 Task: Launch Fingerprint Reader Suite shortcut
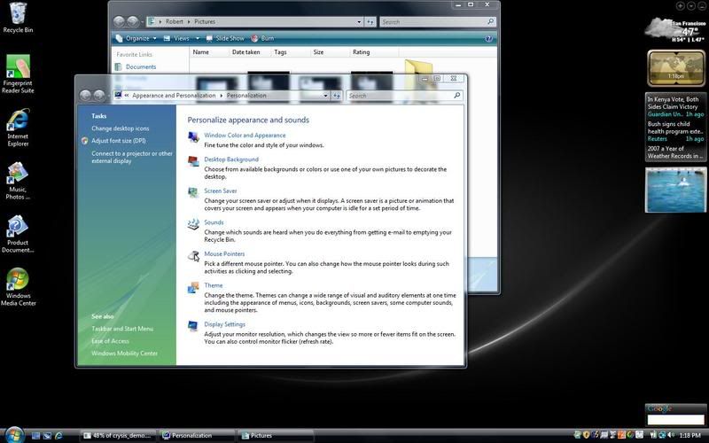18,74
